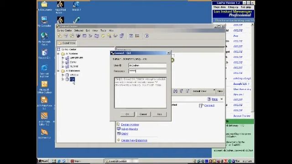Image resolution: width=292 pixels, height=164 pixels.
Task: Open My Computer desktop icon
Action: [x=44, y=21]
